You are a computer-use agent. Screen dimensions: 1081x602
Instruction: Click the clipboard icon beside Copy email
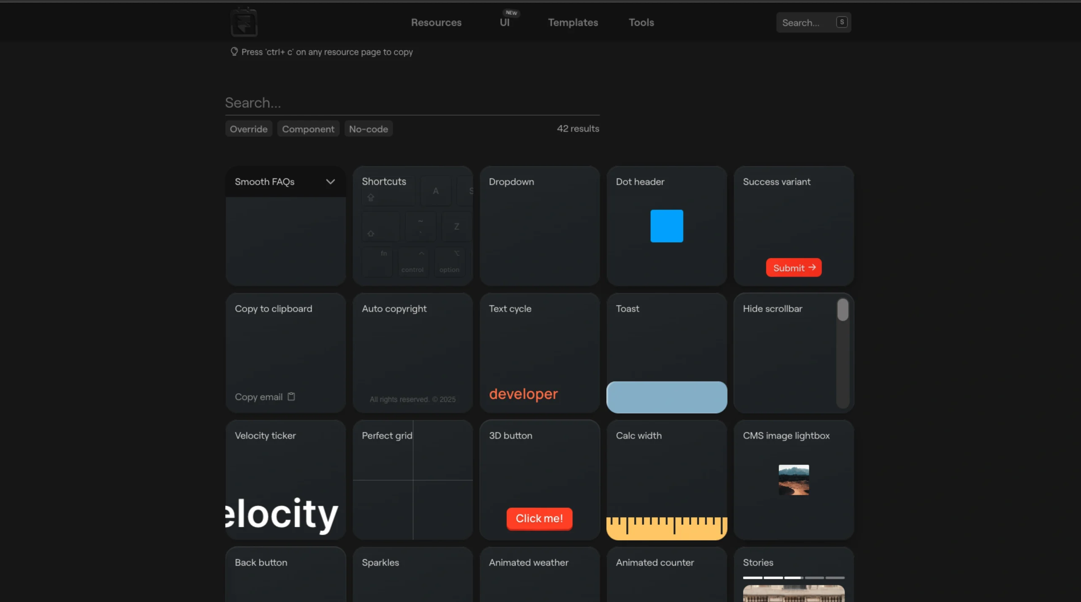[x=291, y=397]
